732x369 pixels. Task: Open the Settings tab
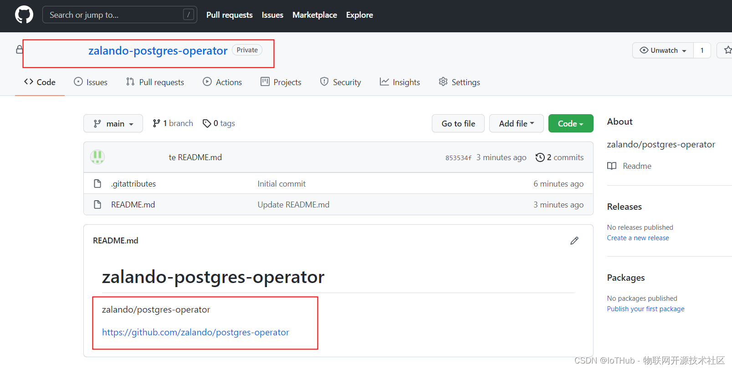pos(459,82)
